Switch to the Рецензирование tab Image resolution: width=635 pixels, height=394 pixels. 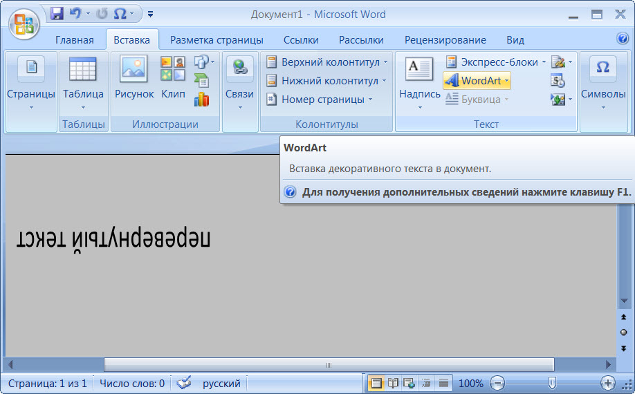[445, 40]
